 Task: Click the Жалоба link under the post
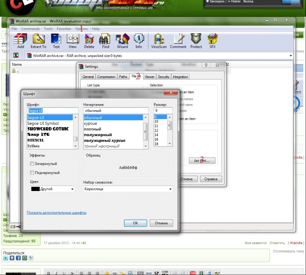(296, 243)
